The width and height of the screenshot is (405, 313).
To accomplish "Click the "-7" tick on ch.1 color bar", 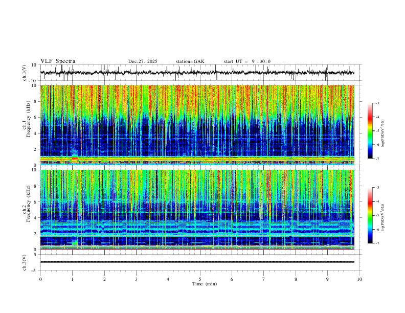I will (377, 159).
